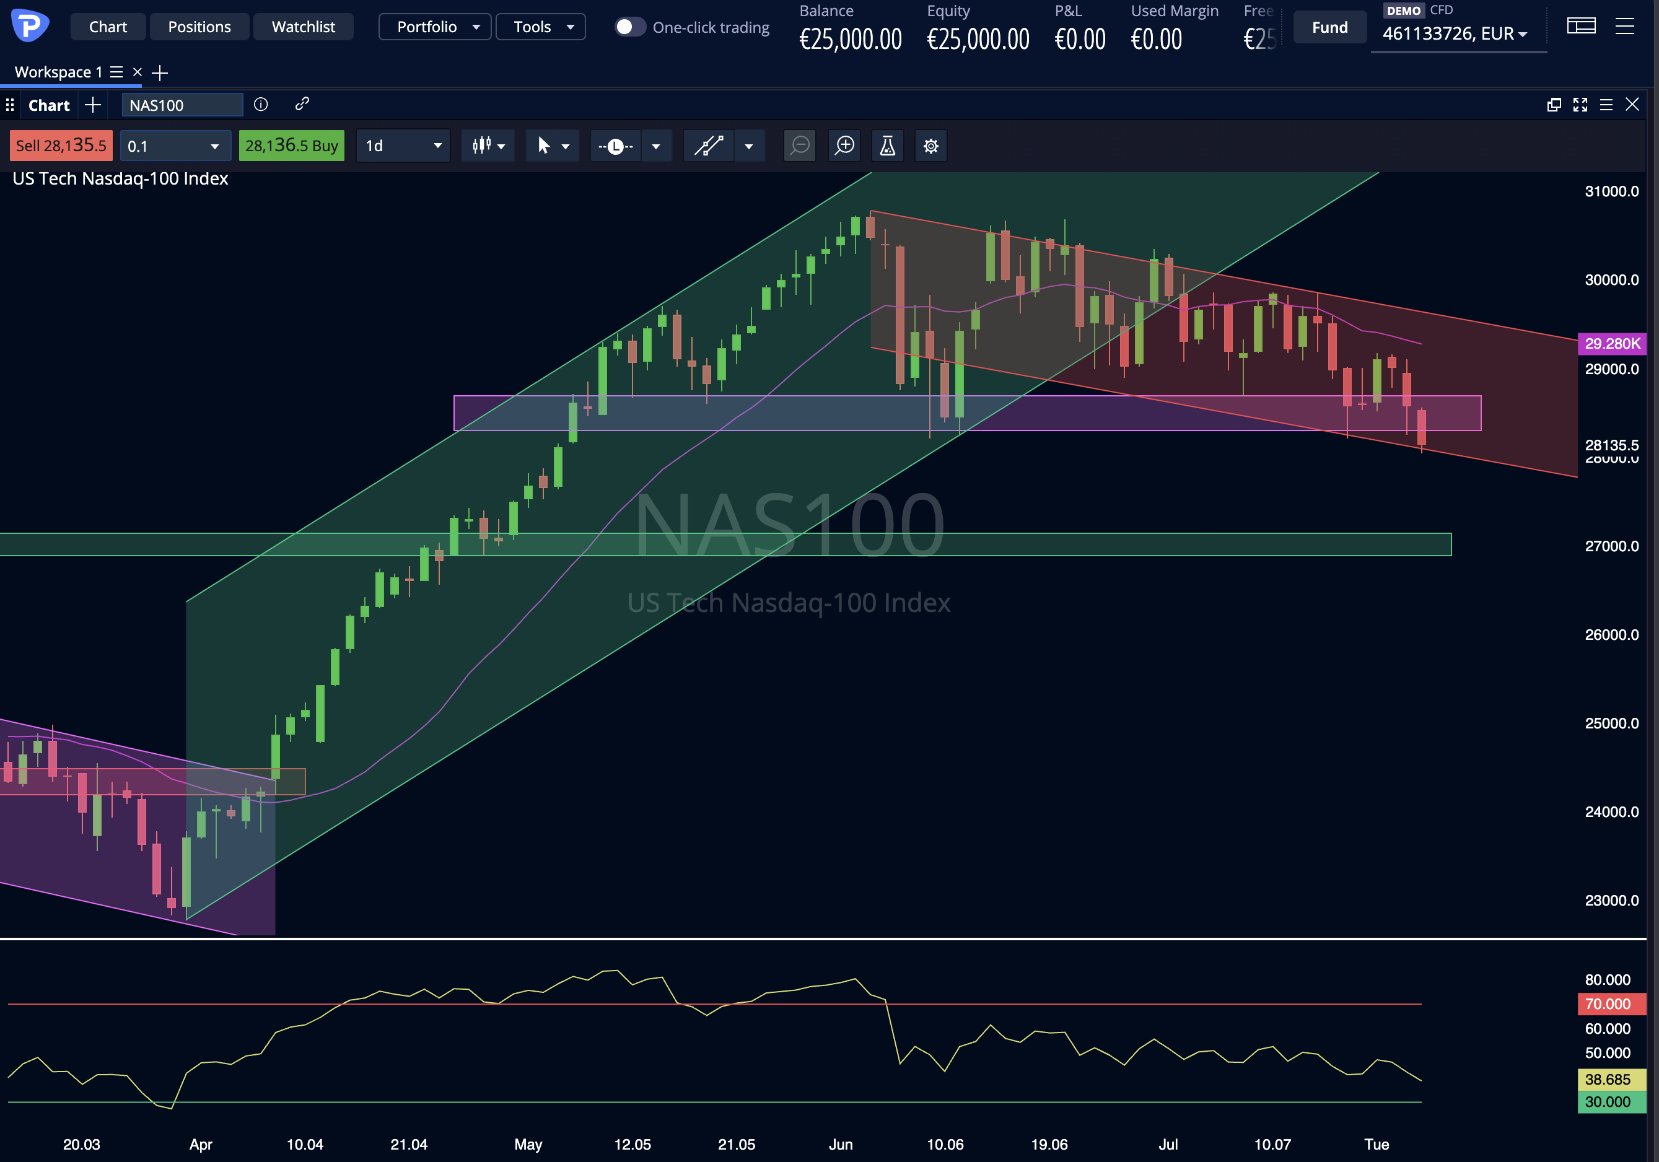Open indicators flask icon
Image resolution: width=1659 pixels, height=1162 pixels.
[x=887, y=145]
